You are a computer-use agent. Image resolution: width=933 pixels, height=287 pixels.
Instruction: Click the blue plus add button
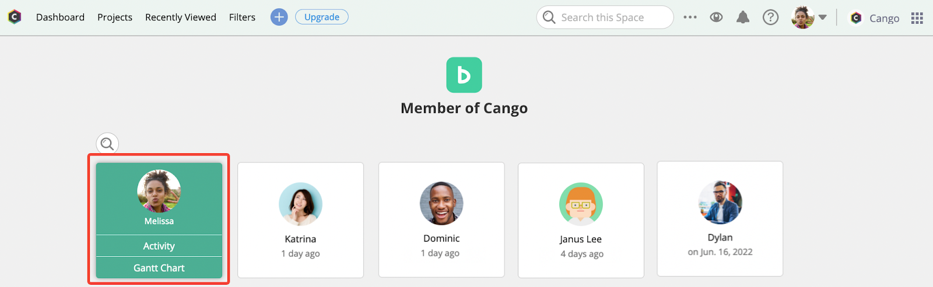(x=279, y=17)
